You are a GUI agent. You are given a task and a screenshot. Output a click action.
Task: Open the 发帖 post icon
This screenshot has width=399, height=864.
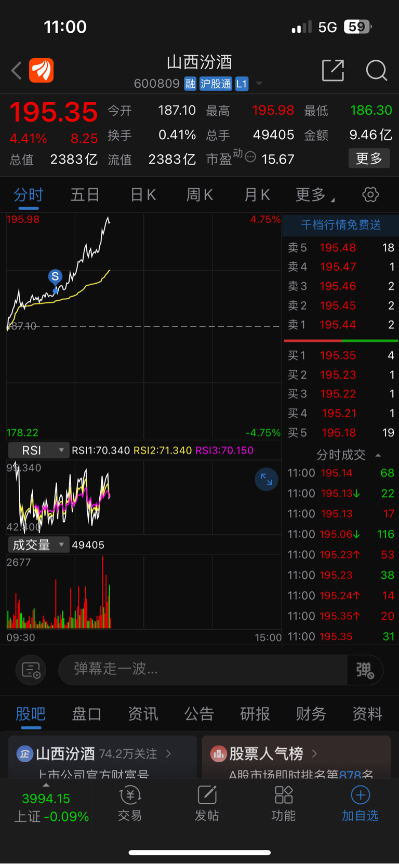tap(207, 803)
